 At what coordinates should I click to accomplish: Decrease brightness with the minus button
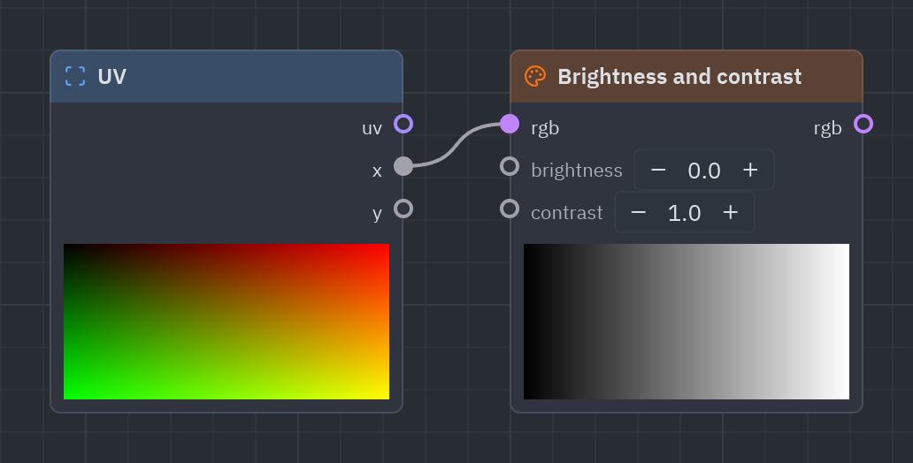click(x=658, y=170)
